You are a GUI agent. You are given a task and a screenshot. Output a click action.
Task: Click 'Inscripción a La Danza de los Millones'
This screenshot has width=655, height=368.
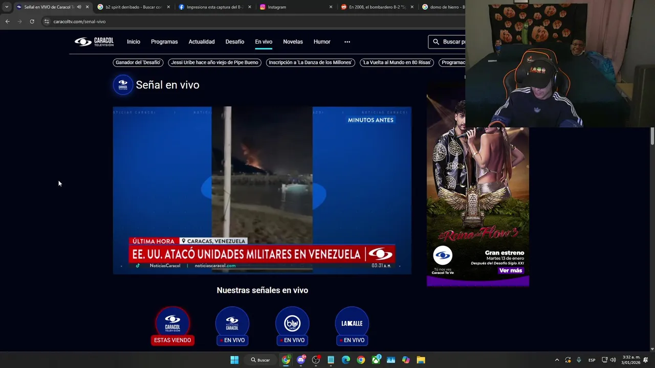pos(311,62)
